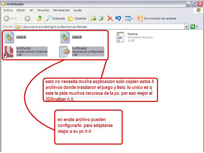Open the Archivo menu
The height and width of the screenshot is (153, 204).
[x=8, y=10]
